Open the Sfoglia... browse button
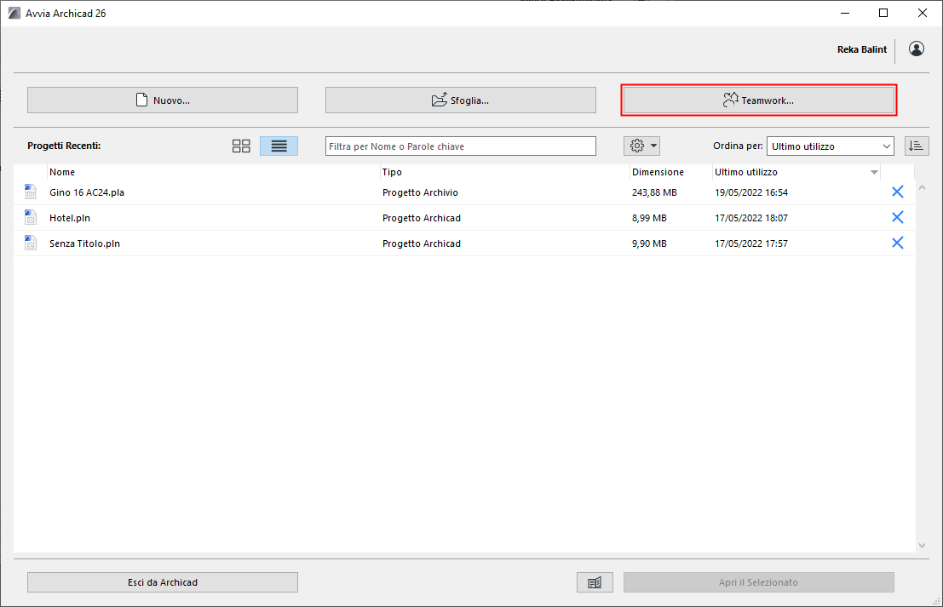Viewport: 943px width, 607px height. tap(461, 100)
